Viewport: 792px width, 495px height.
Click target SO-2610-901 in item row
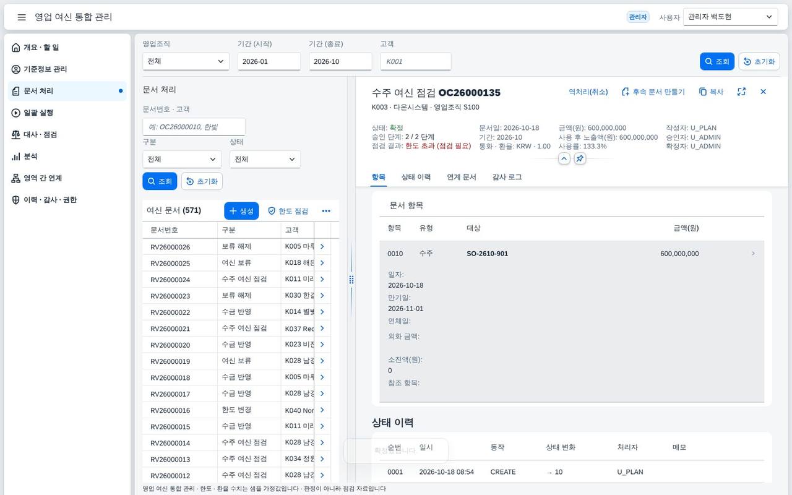coord(487,254)
